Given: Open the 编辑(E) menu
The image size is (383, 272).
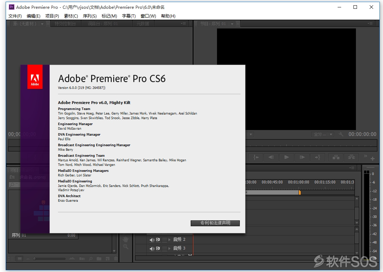Looking at the screenshot, I should (33, 16).
